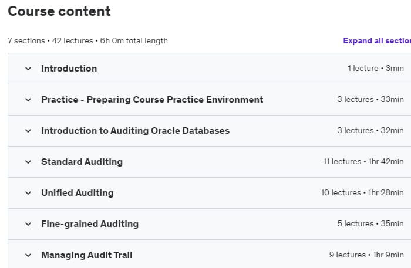
Task: Expand the Introduction section chevron
Action: [28, 69]
